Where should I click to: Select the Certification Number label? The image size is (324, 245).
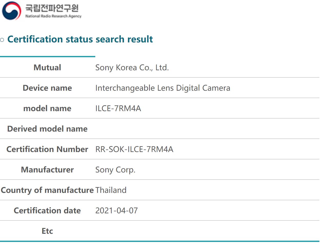click(47, 149)
